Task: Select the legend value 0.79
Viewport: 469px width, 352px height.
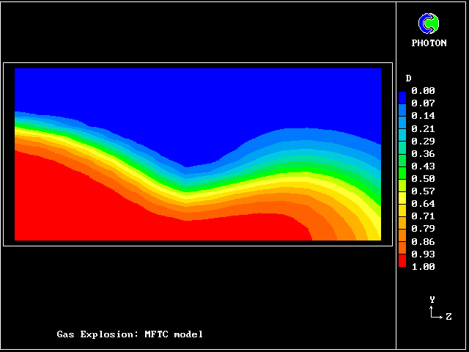Action: [x=423, y=229]
